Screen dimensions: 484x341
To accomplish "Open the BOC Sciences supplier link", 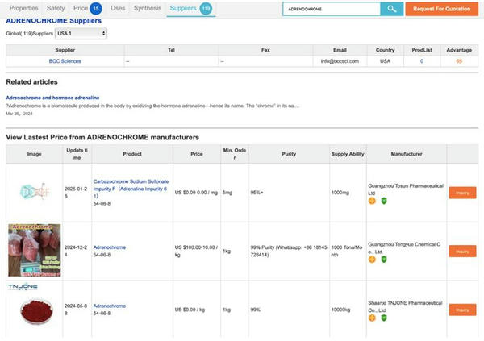I will [x=65, y=61].
